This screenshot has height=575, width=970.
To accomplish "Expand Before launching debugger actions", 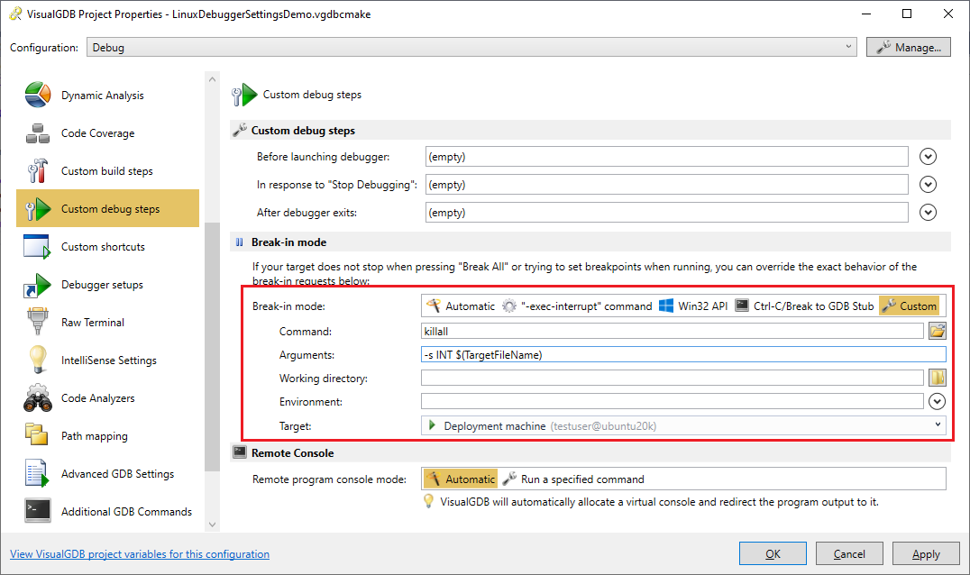I will (928, 157).
